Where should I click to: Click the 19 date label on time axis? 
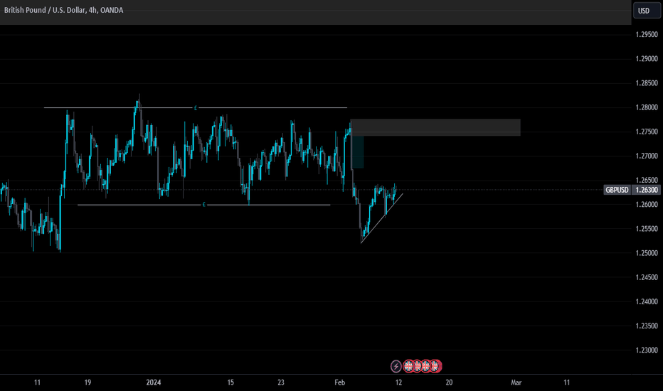pyautogui.click(x=87, y=382)
